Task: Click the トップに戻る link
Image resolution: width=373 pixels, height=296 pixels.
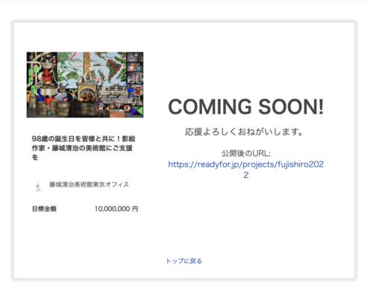Action: pyautogui.click(x=184, y=261)
